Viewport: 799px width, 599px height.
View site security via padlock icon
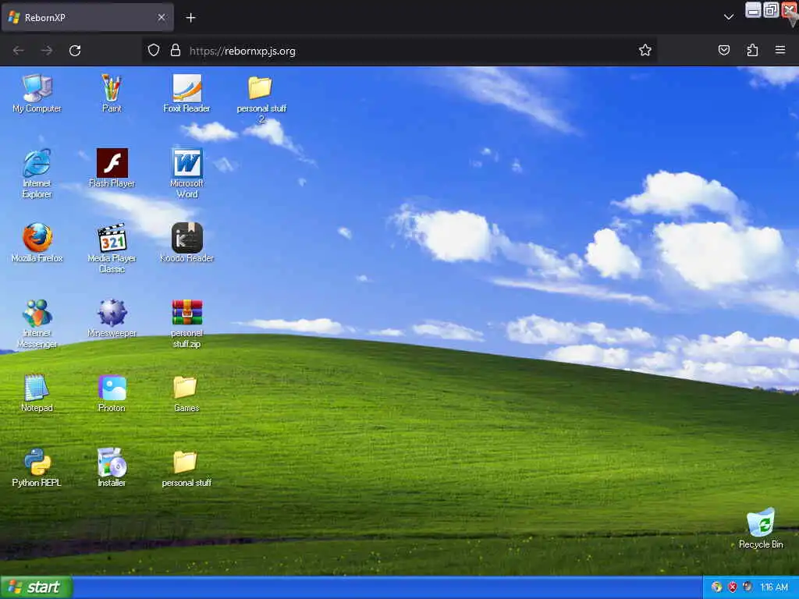(176, 50)
